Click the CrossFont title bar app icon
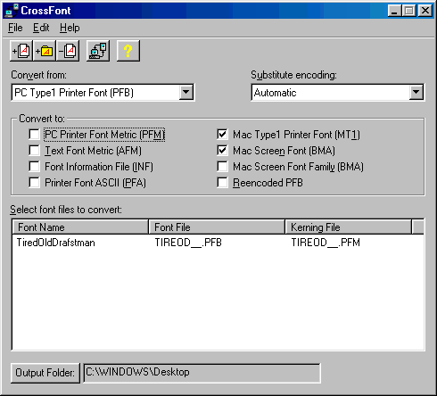Image resolution: width=437 pixels, height=396 pixels. pyautogui.click(x=12, y=11)
